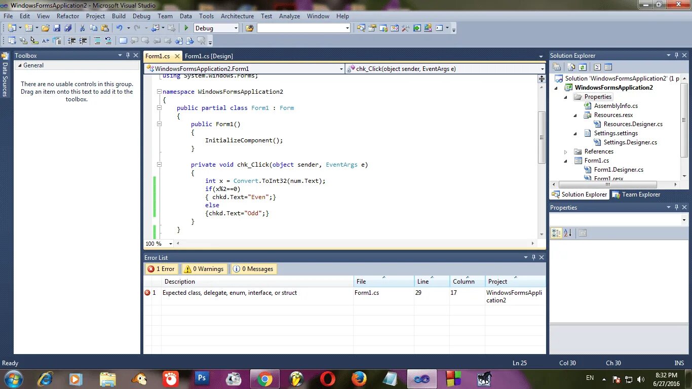Image resolution: width=692 pixels, height=389 pixels.
Task: Toggle auto-hide pin on Error List panel
Action: [x=533, y=257]
